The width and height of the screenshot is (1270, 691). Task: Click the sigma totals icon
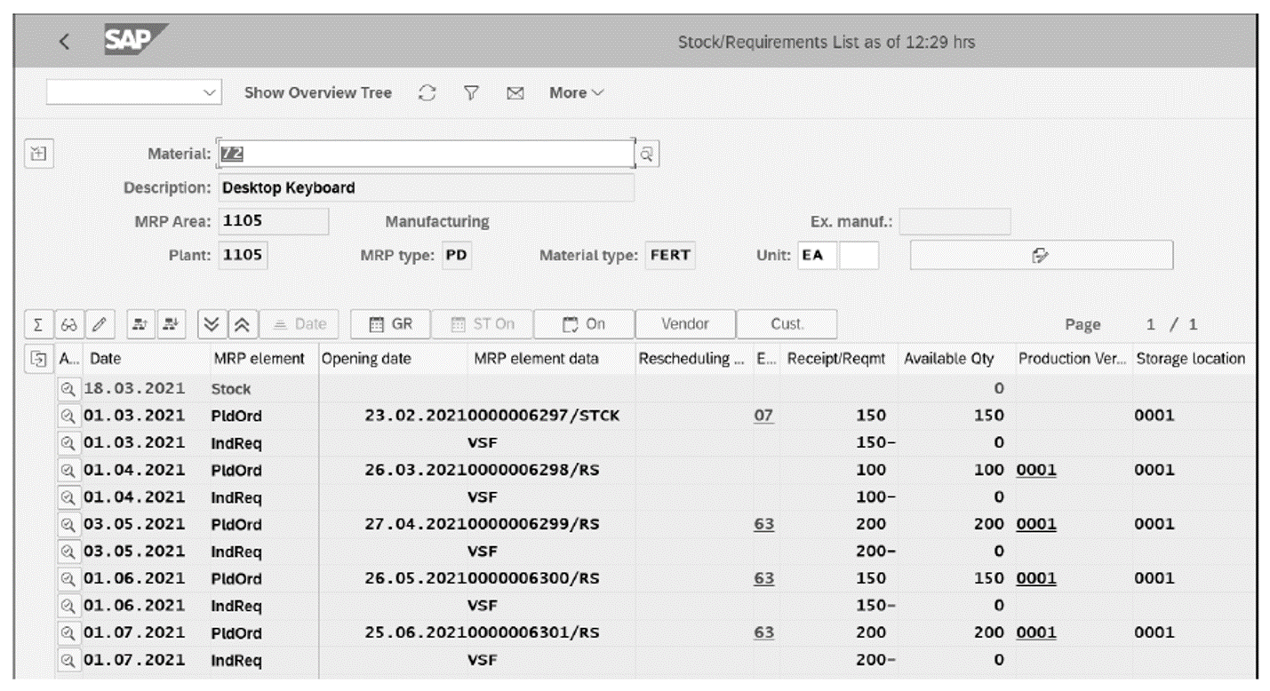(x=37, y=323)
